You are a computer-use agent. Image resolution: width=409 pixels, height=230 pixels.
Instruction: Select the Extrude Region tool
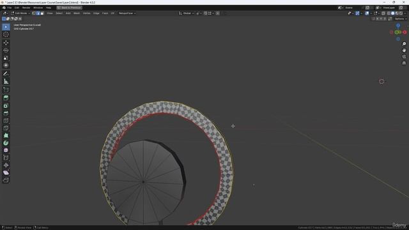[x=6, y=98]
